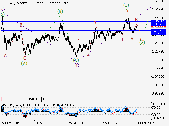Screen dimensions: 169x126
Task: Select the green (1) wave label
Action: point(126,5)
